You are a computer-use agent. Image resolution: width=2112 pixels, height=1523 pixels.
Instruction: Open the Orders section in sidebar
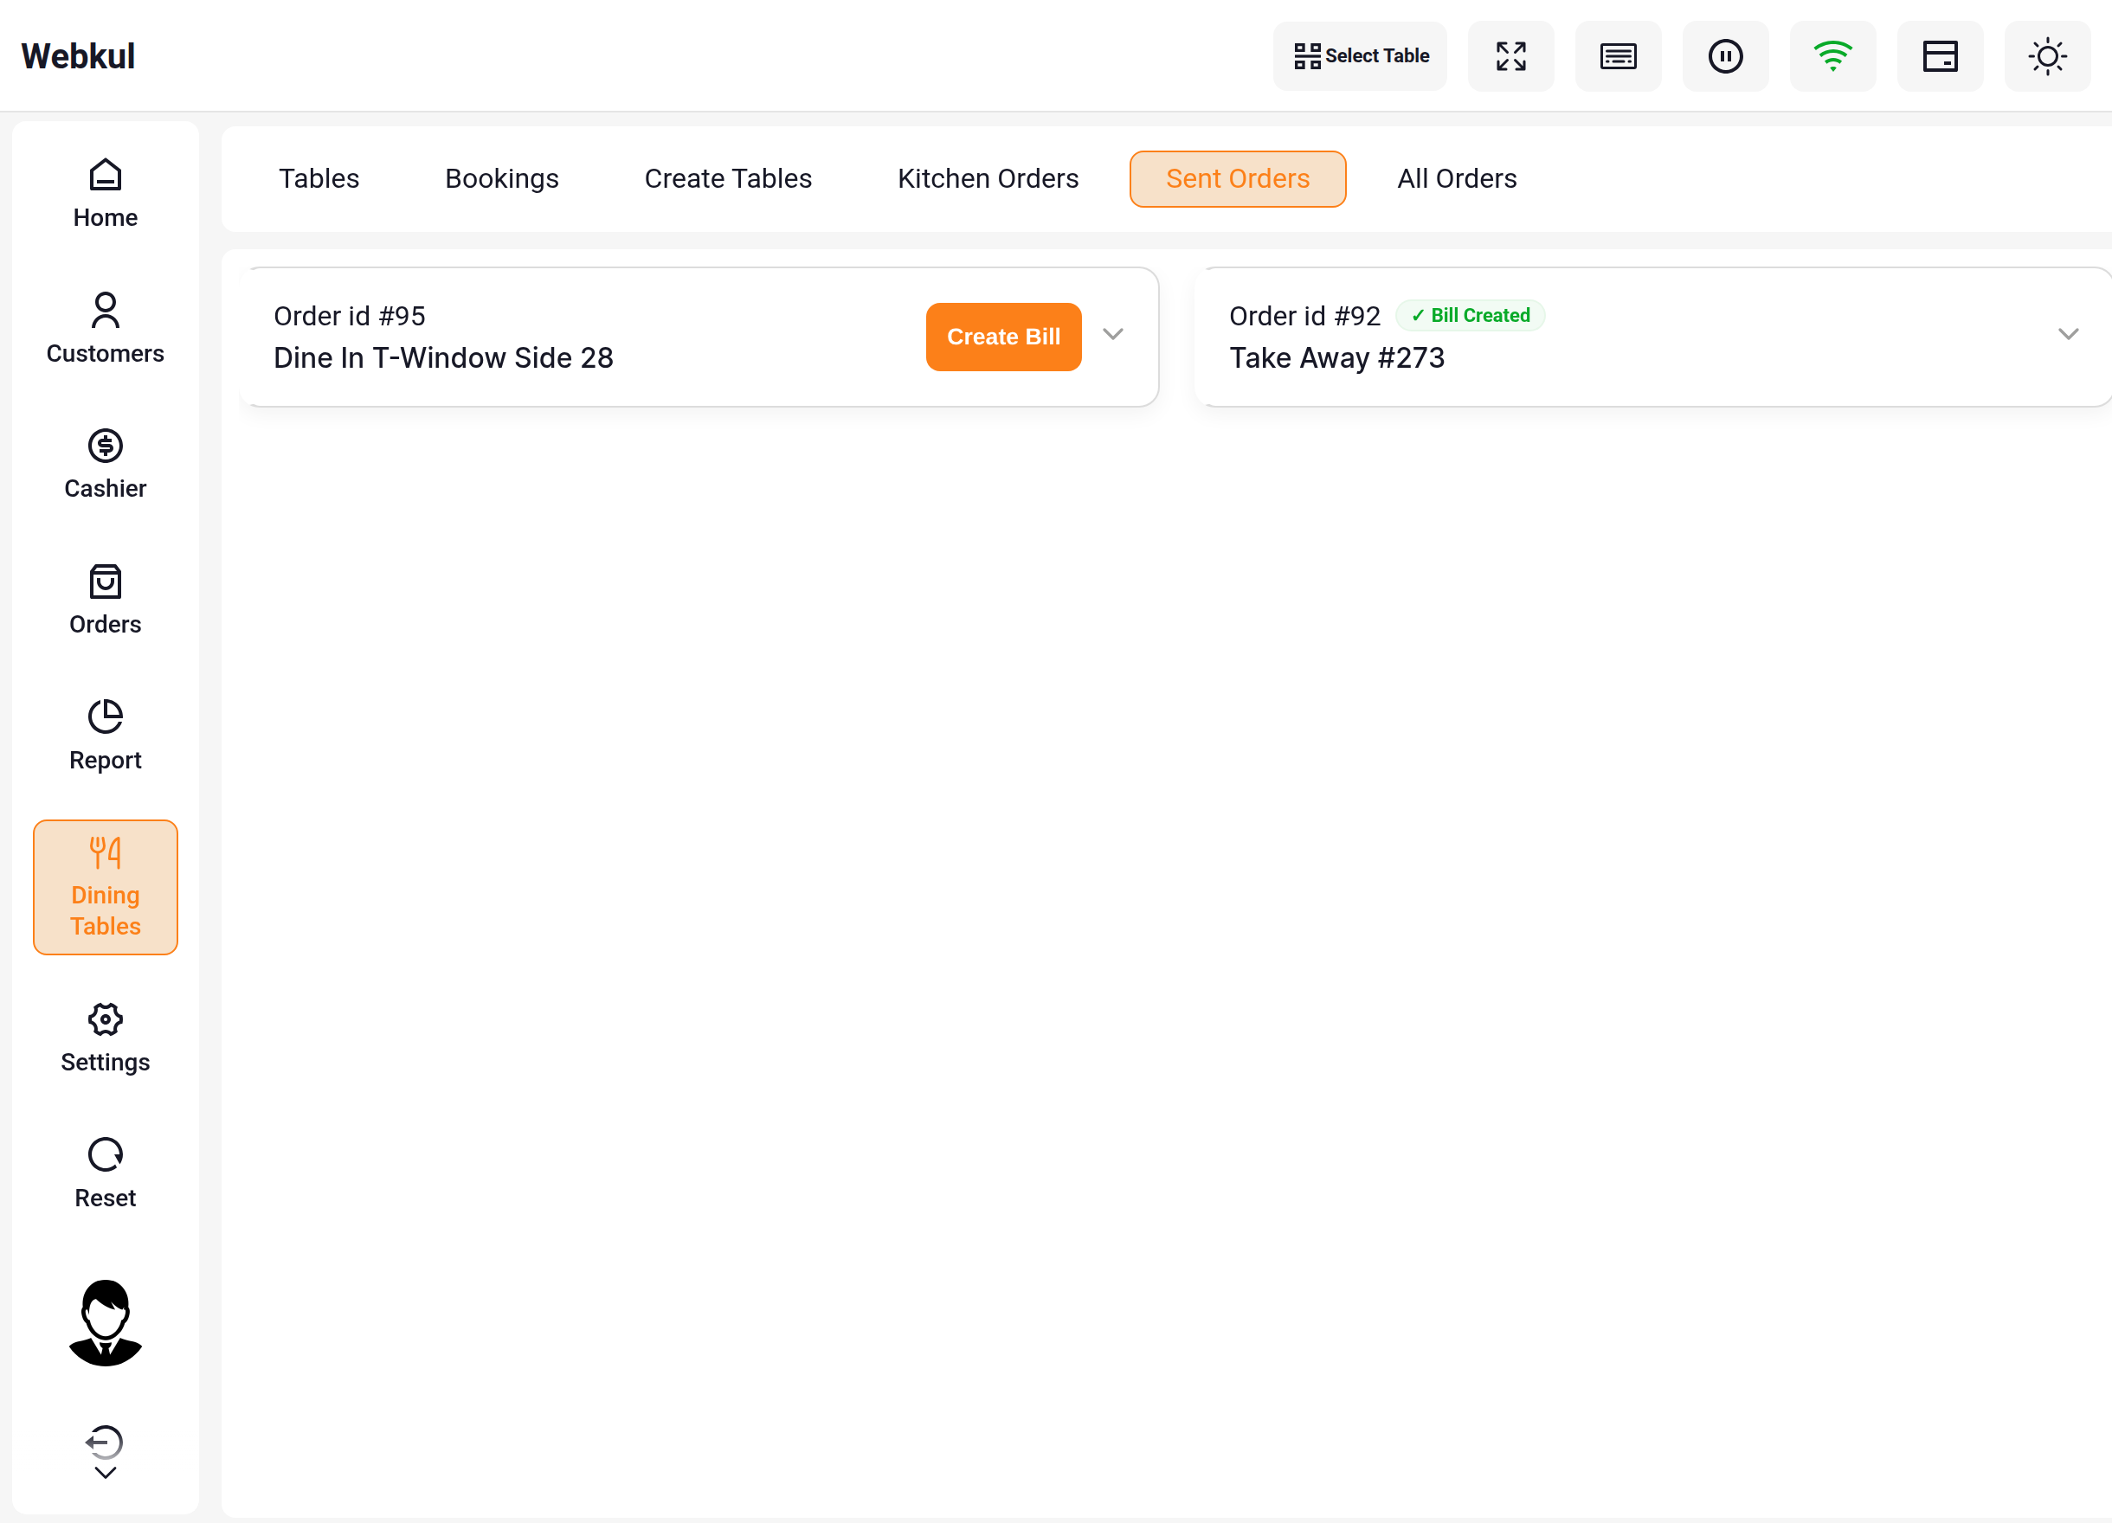point(106,601)
